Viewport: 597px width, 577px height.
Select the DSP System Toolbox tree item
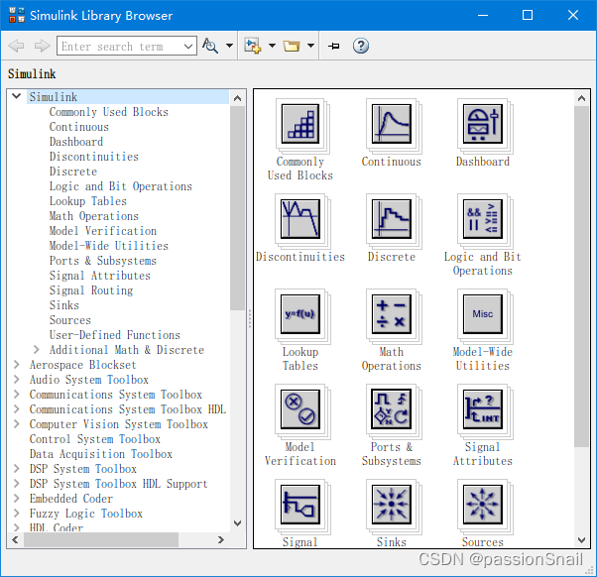click(83, 469)
